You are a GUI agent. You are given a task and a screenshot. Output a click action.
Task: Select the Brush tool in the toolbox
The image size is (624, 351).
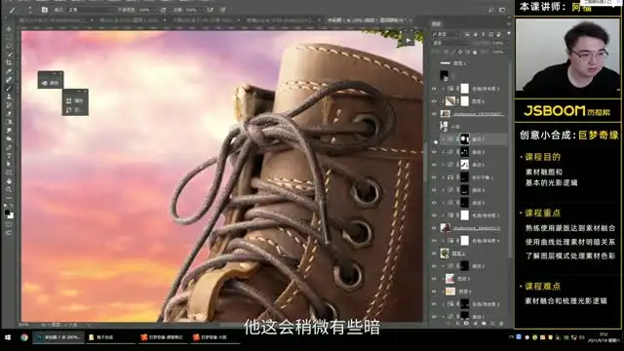(9, 88)
